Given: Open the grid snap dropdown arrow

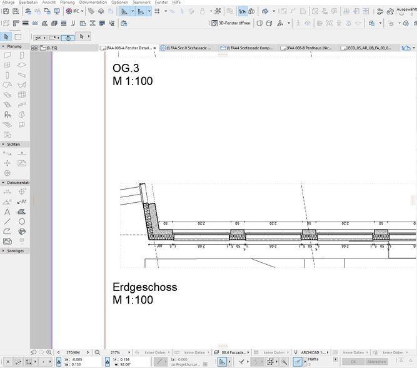Looking at the screenshot, I should 166,11.
